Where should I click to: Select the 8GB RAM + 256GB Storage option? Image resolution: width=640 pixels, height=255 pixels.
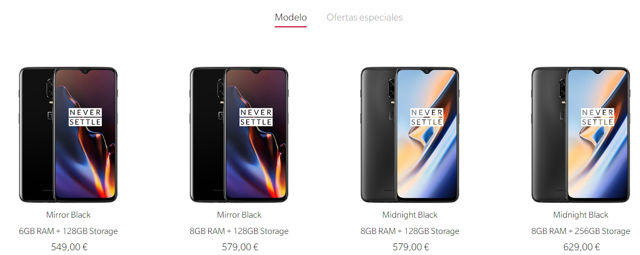pos(581,231)
